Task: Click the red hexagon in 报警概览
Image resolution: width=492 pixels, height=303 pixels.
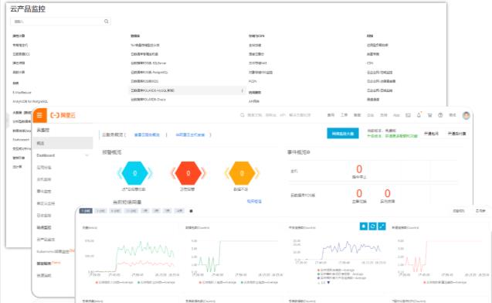Action: click(188, 173)
